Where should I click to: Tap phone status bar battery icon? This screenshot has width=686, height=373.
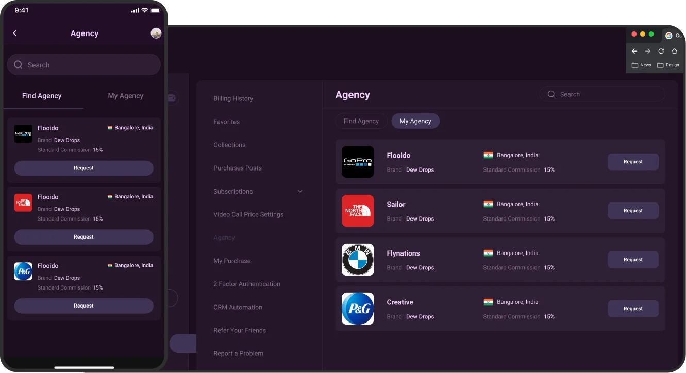pos(156,10)
